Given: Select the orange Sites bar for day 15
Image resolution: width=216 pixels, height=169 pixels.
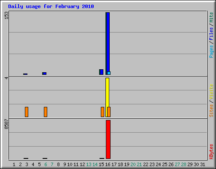Looking at the screenshot, I should point(103,112).
